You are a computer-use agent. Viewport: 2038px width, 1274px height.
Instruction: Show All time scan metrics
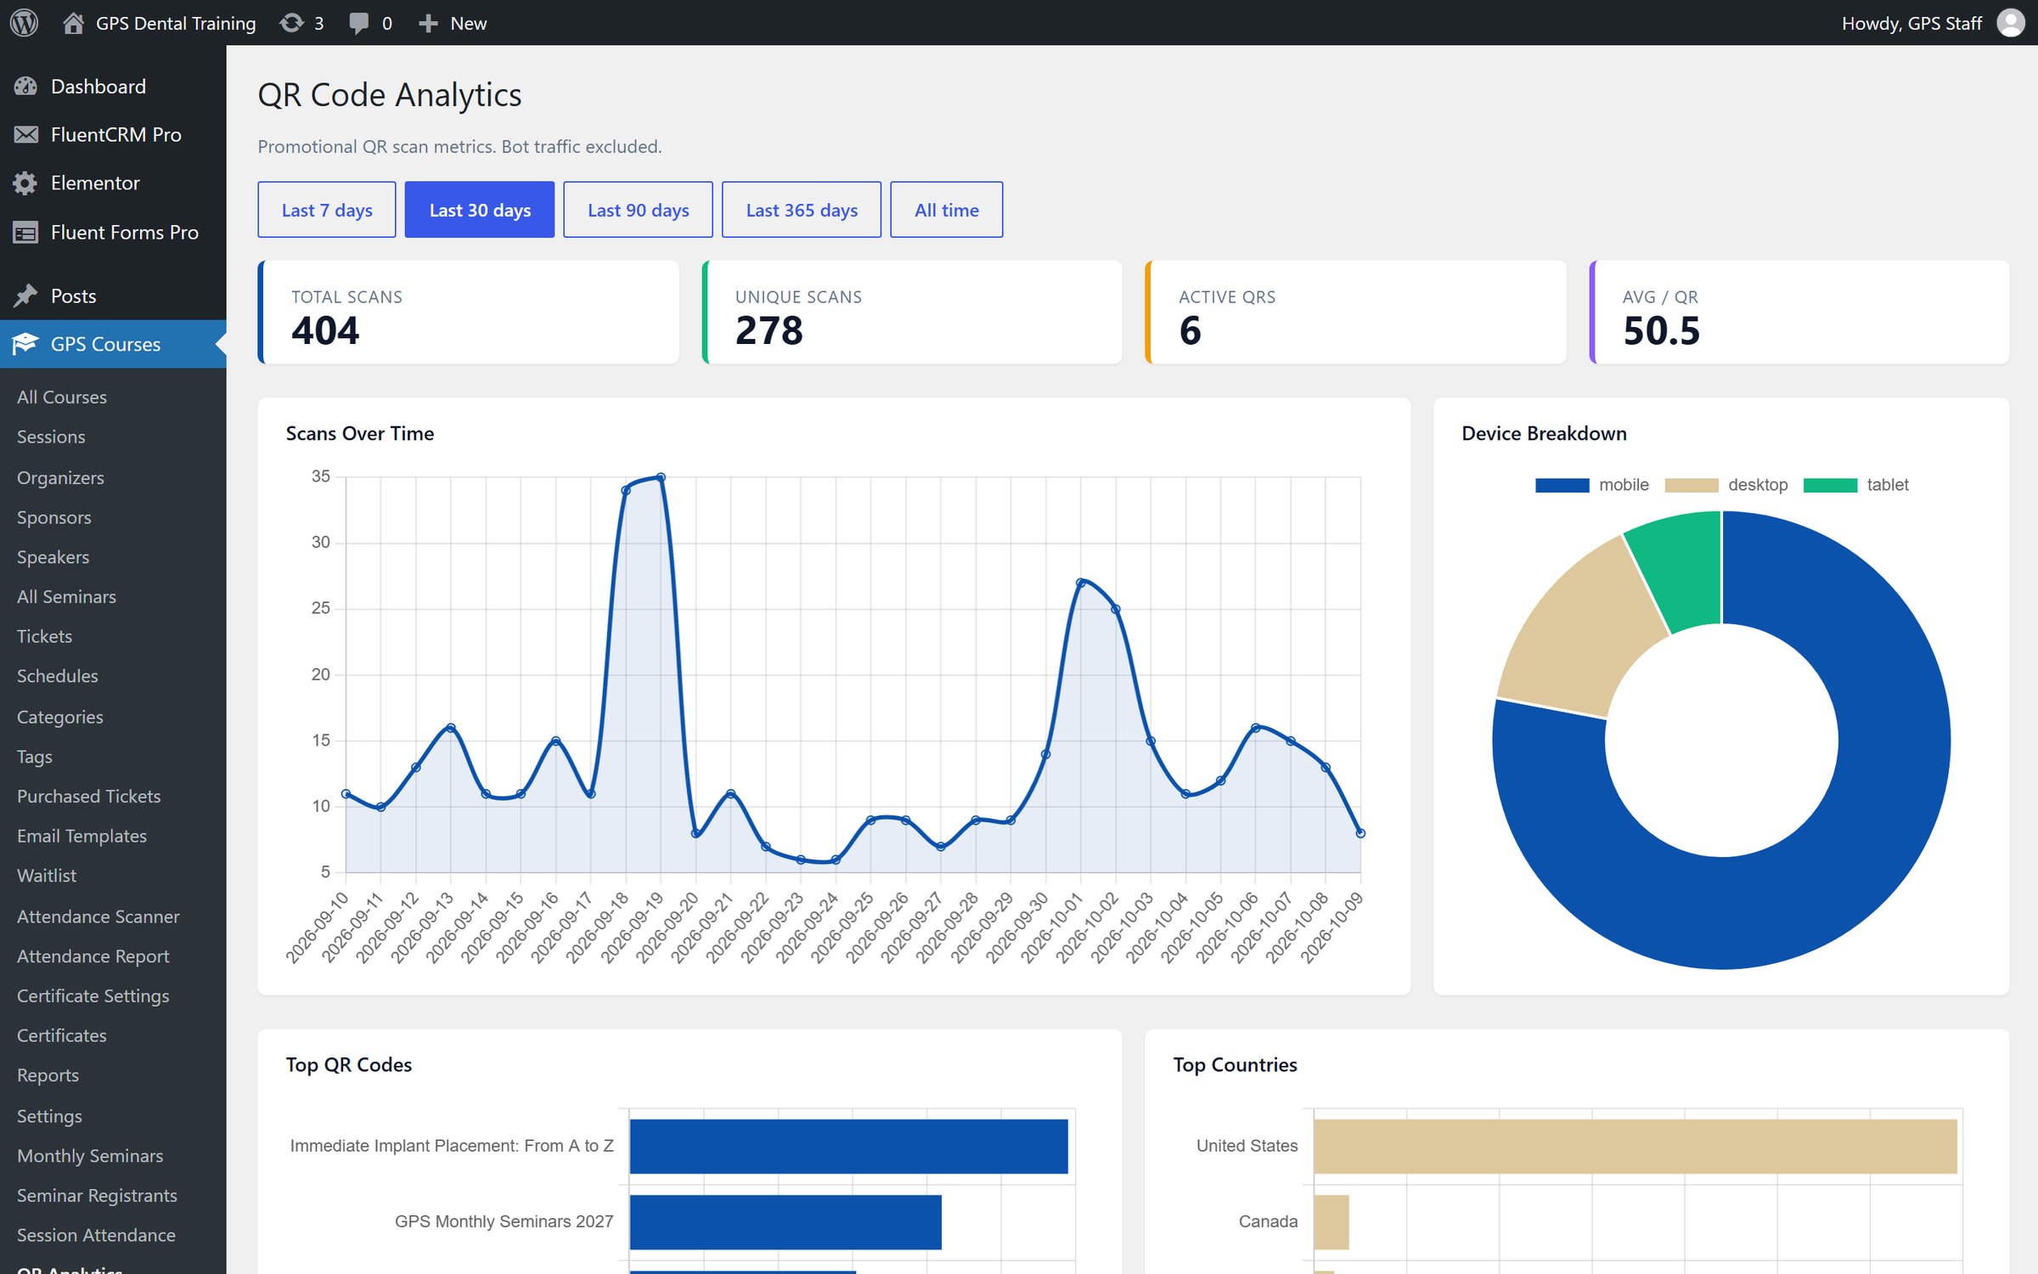click(x=947, y=210)
